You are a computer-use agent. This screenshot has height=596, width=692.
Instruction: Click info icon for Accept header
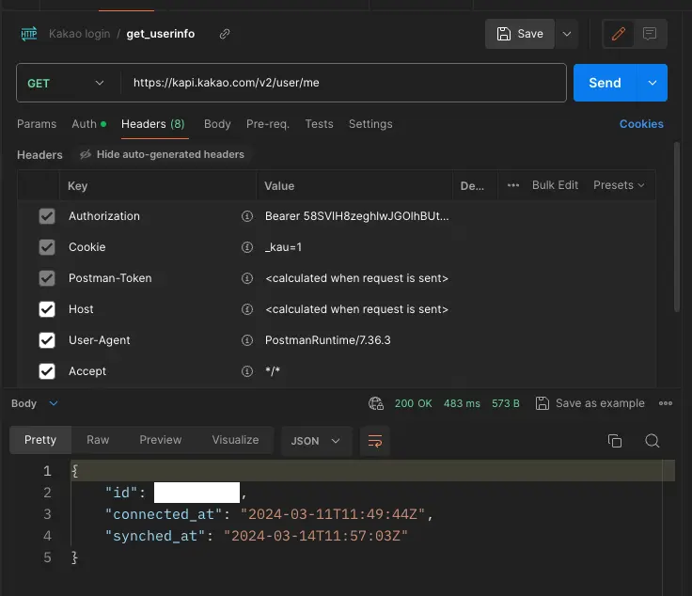(x=247, y=371)
